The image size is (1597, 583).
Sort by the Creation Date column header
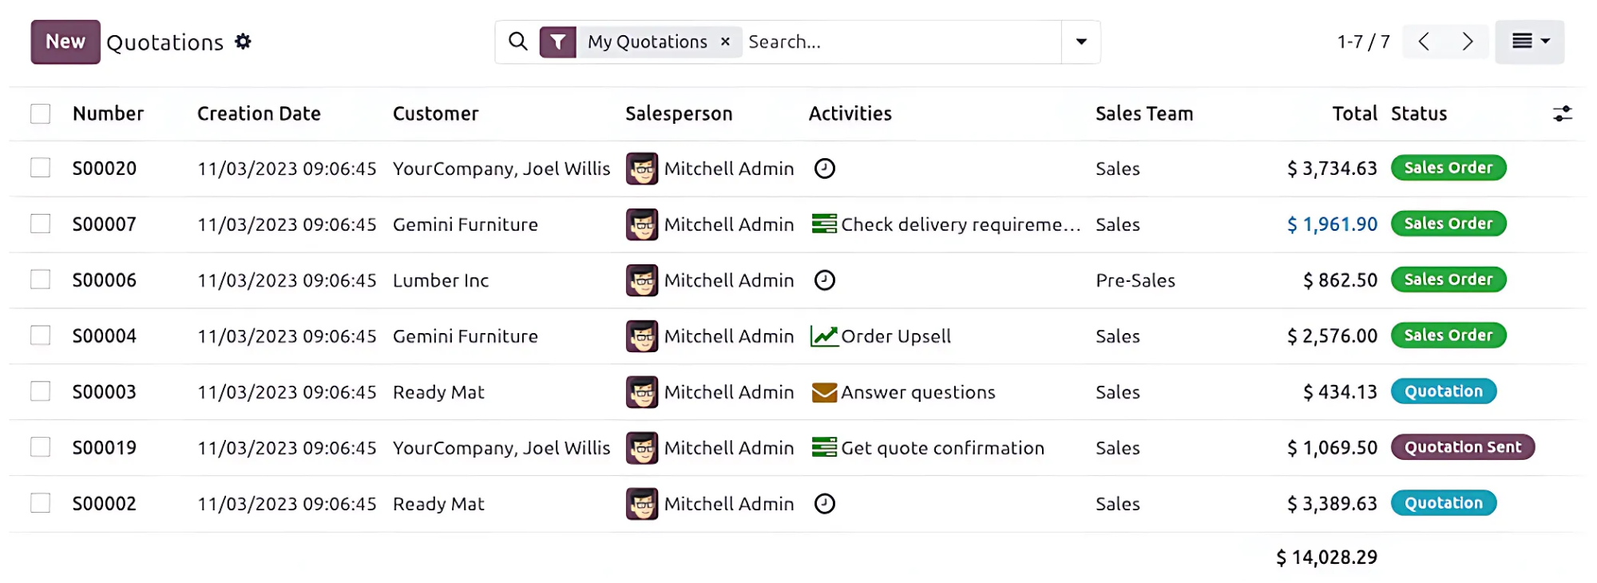click(x=259, y=114)
